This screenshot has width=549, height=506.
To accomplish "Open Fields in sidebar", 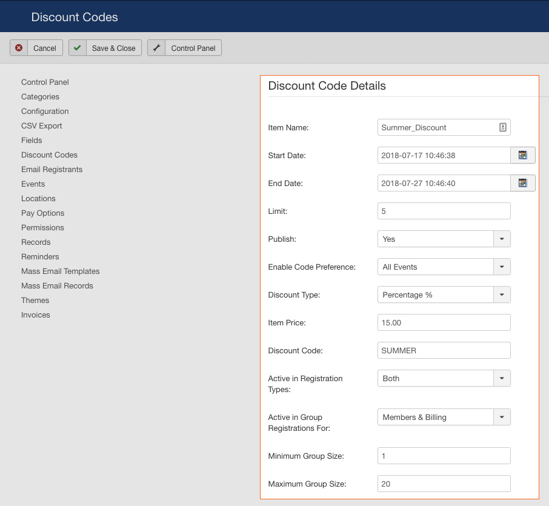I will point(32,141).
